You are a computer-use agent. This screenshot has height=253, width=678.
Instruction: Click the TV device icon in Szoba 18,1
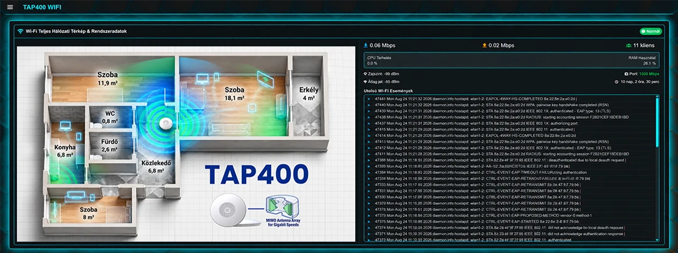(x=266, y=80)
